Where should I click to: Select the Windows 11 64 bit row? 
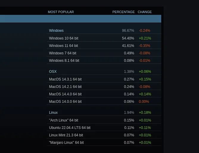point(104,46)
